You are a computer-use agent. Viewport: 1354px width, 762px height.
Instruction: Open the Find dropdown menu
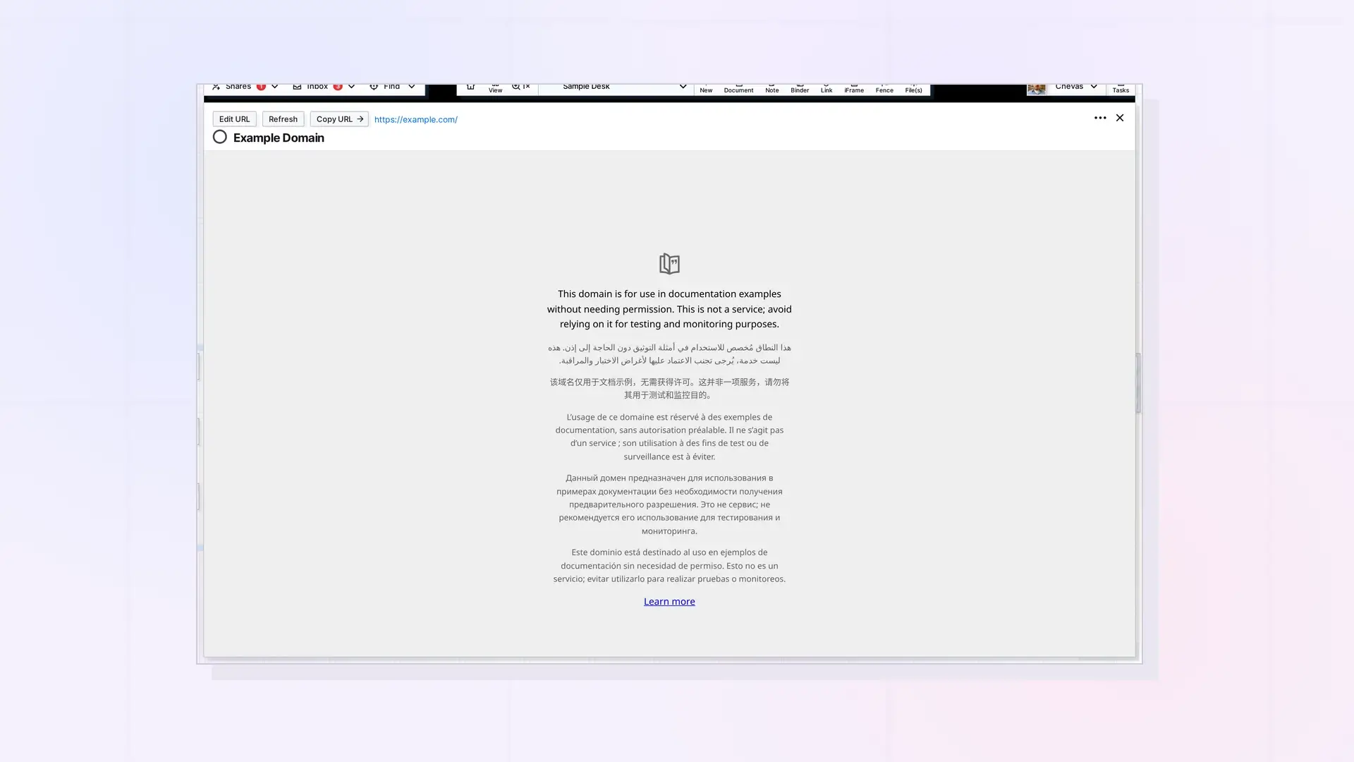tap(392, 87)
